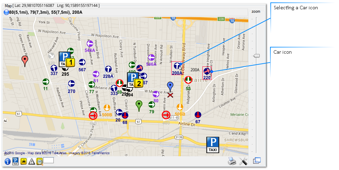Select purple car icon 546A
Image resolution: width=339 pixels, height=170 pixels.
[x=151, y=57]
